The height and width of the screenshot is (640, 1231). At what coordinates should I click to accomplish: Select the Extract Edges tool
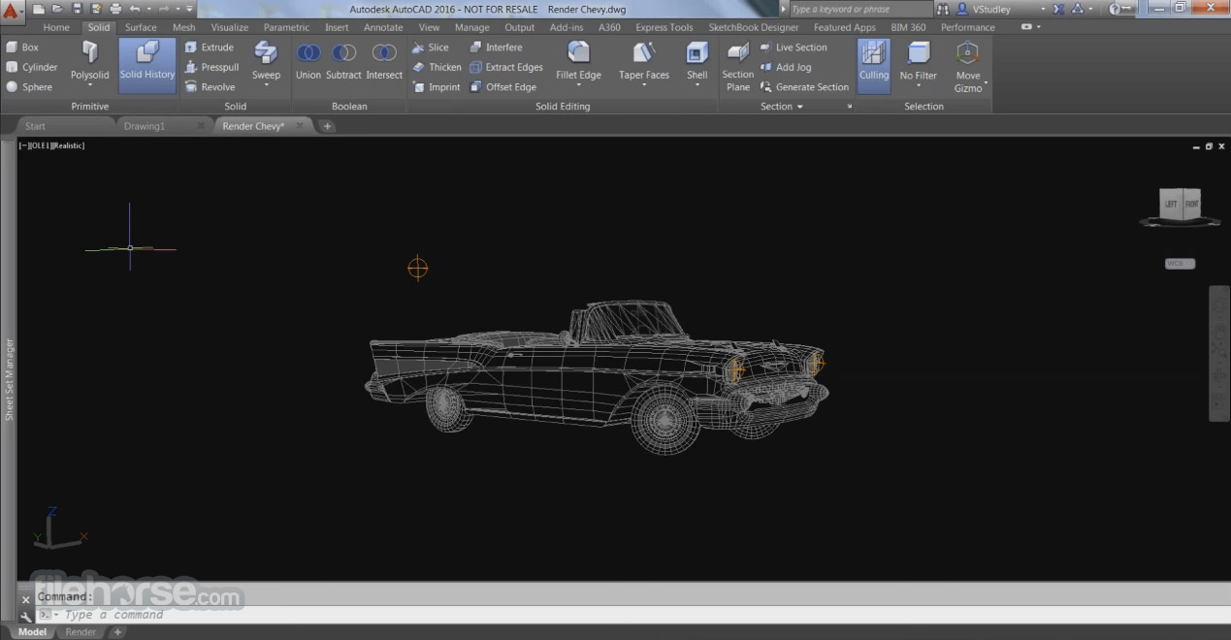pos(505,67)
